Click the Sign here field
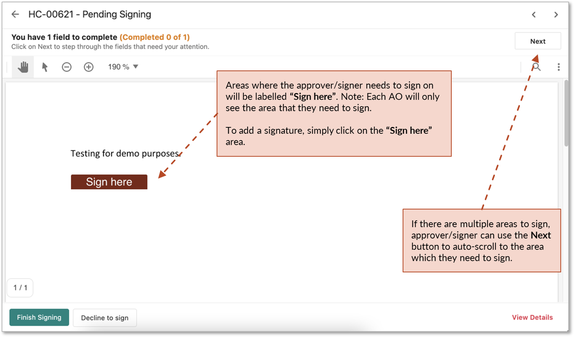 tap(109, 182)
